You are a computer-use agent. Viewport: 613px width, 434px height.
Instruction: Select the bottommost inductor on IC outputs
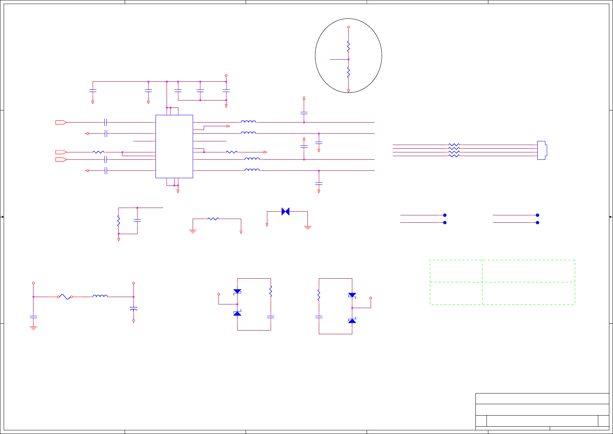tap(252, 169)
